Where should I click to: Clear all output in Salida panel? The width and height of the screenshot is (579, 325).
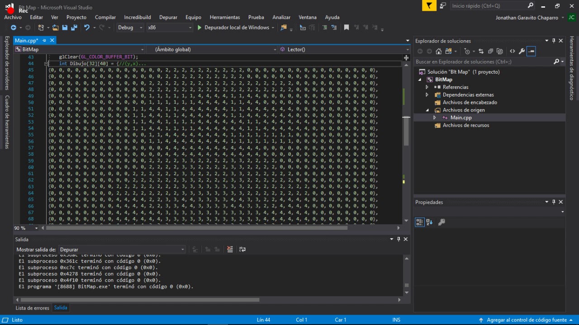230,249
